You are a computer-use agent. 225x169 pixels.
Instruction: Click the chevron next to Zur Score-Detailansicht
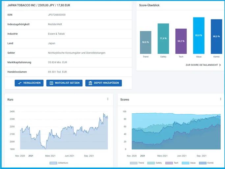pyautogui.click(x=220, y=65)
